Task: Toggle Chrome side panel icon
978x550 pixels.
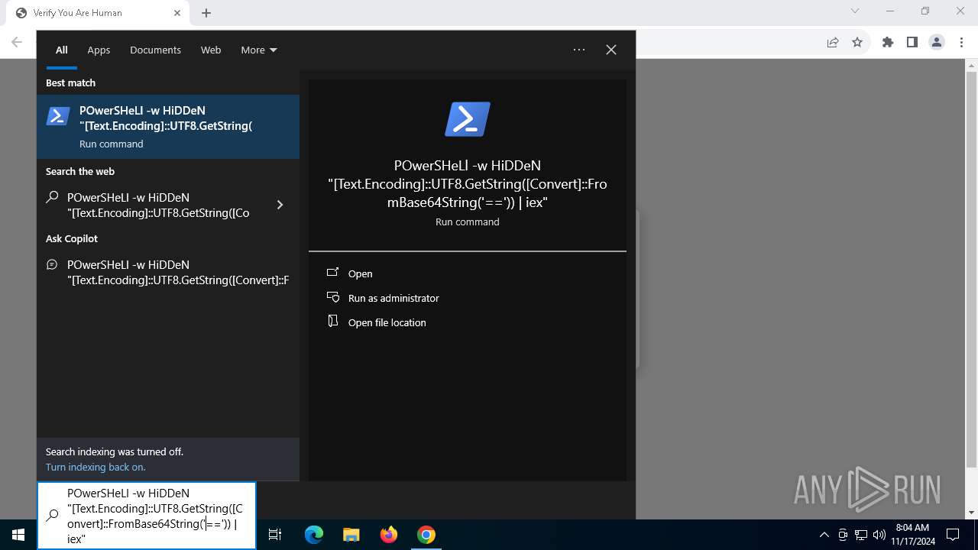Action: pyautogui.click(x=912, y=42)
